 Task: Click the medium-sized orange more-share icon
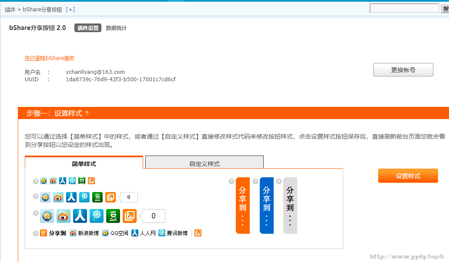point(111,197)
